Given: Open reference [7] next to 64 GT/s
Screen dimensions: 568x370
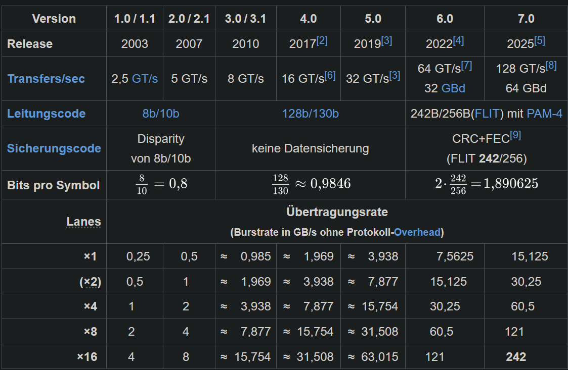Looking at the screenshot, I should [466, 66].
